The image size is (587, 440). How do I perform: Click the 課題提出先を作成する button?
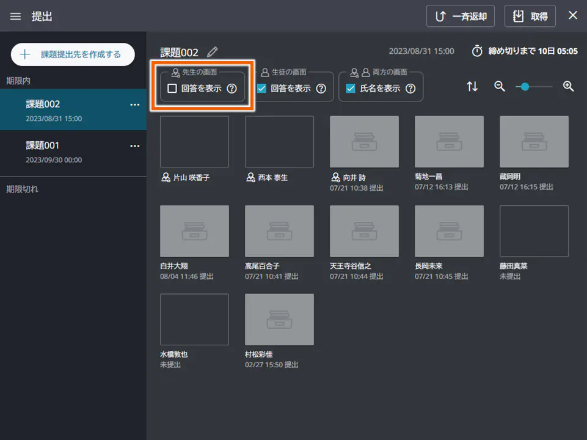pyautogui.click(x=72, y=54)
